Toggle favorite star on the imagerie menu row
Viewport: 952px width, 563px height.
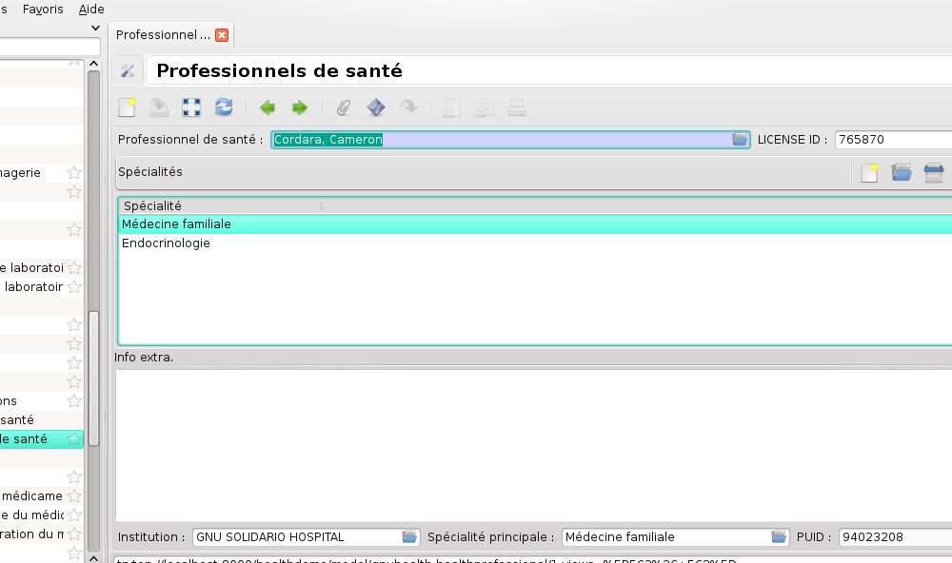coord(74,173)
